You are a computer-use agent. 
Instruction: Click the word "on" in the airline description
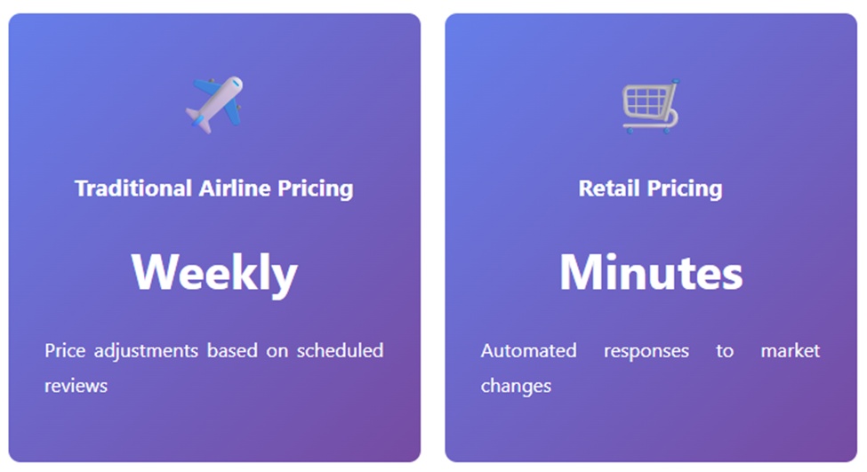tap(277, 350)
